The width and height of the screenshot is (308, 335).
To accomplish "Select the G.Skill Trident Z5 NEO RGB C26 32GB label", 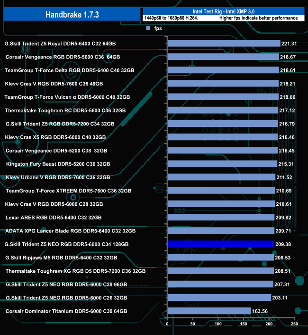I will 66,298.
